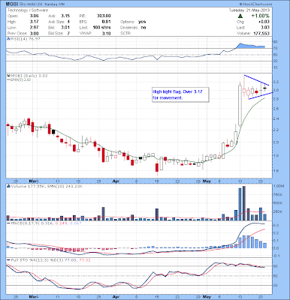This screenshot has width=290, height=300.
Task: Click the 3.2 price axis label
Action: click(276, 82)
